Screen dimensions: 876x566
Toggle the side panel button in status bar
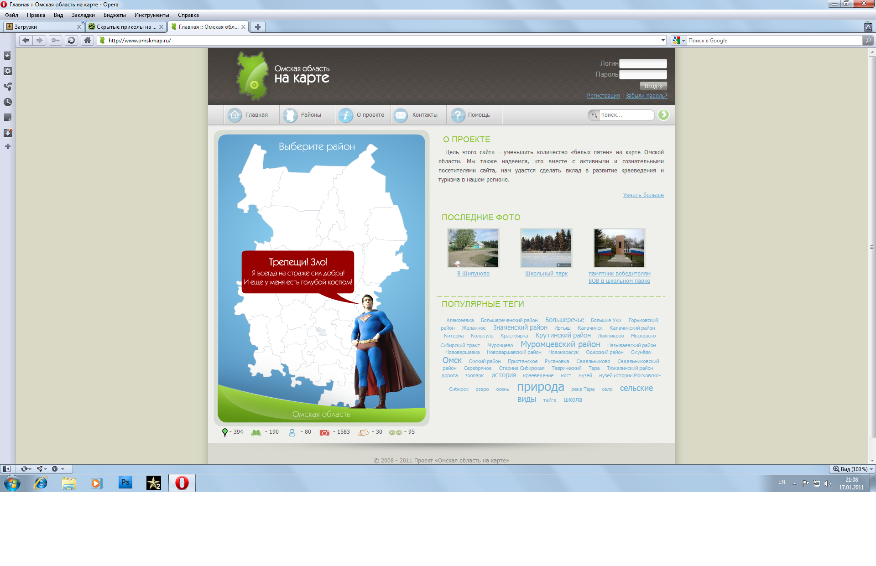point(7,469)
